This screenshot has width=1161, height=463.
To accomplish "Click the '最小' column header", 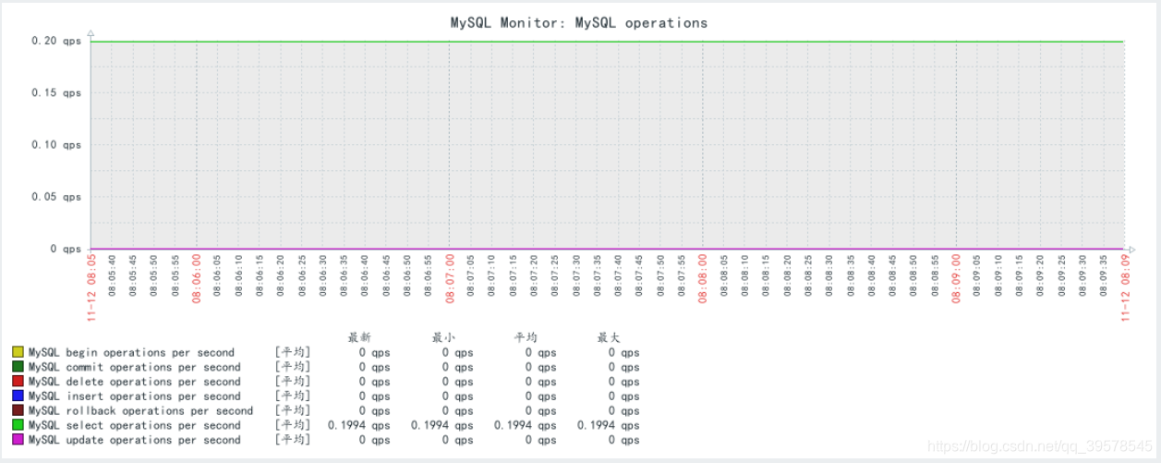I will [443, 337].
